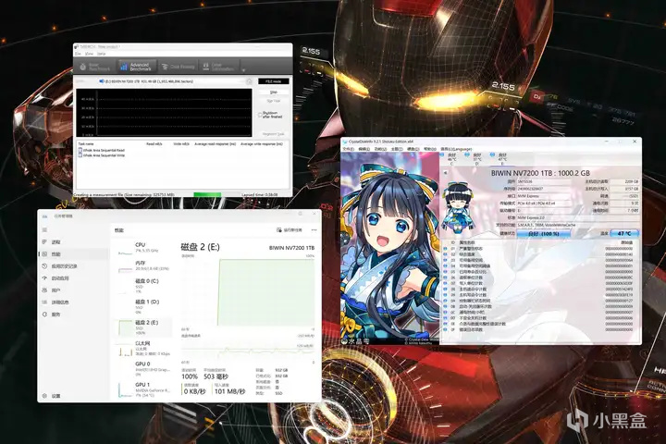Screen dimensions: 666x444
Task: Open 用户 users page in Task Manager
Action: 72,290
